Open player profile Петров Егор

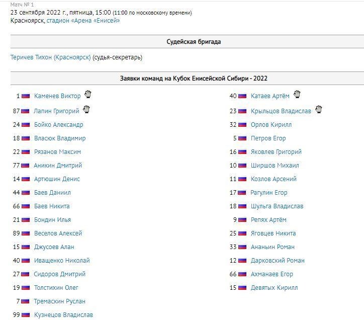click(268, 138)
